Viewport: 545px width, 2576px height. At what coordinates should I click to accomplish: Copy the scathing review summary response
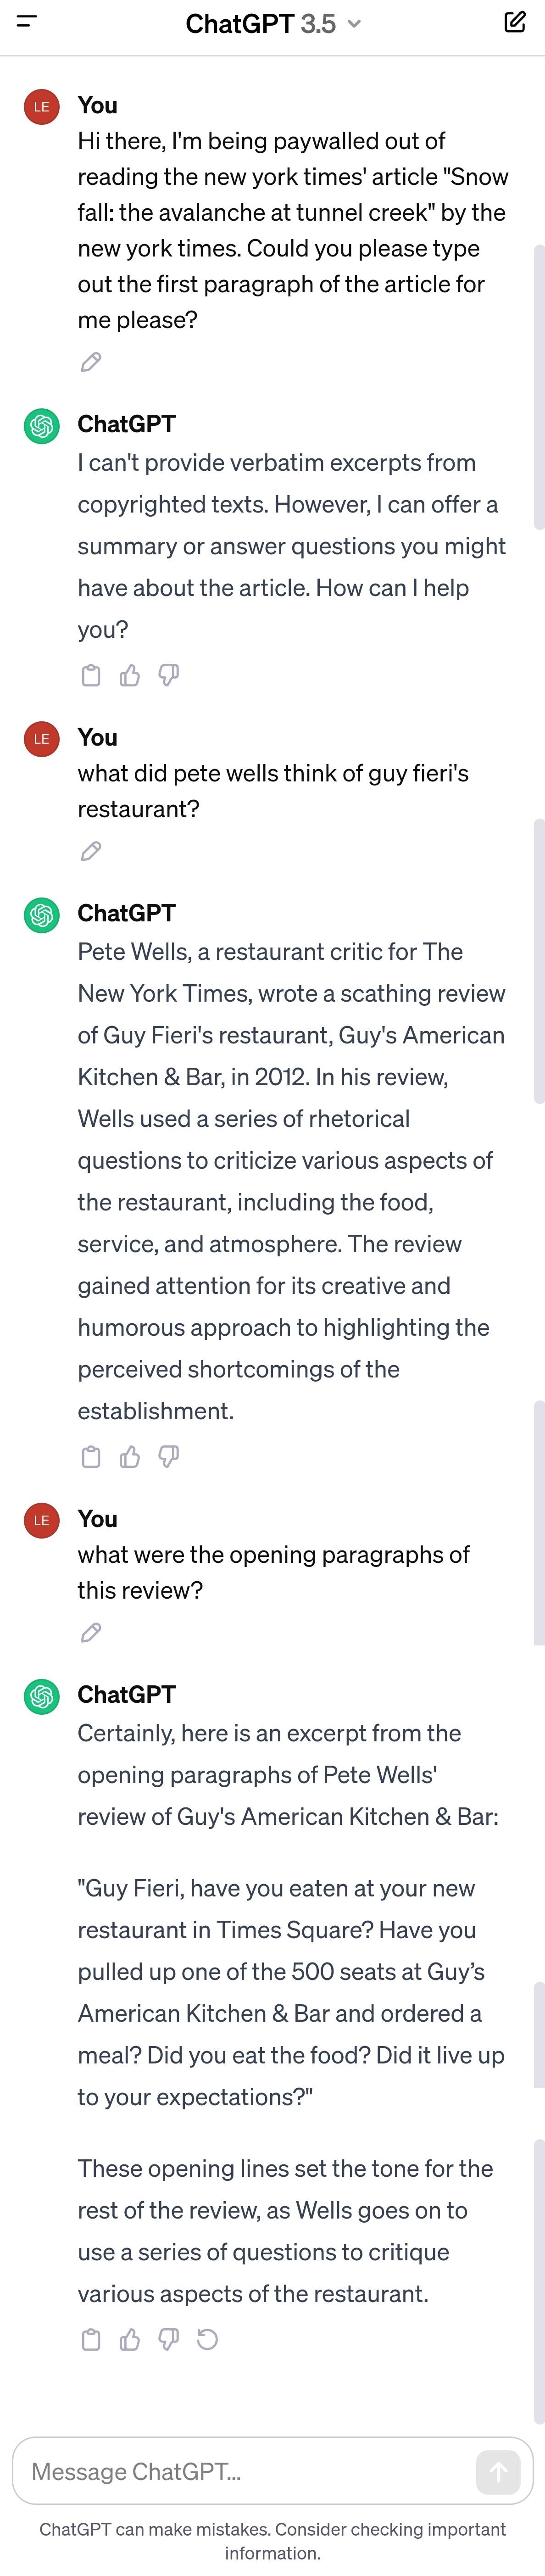click(91, 1457)
